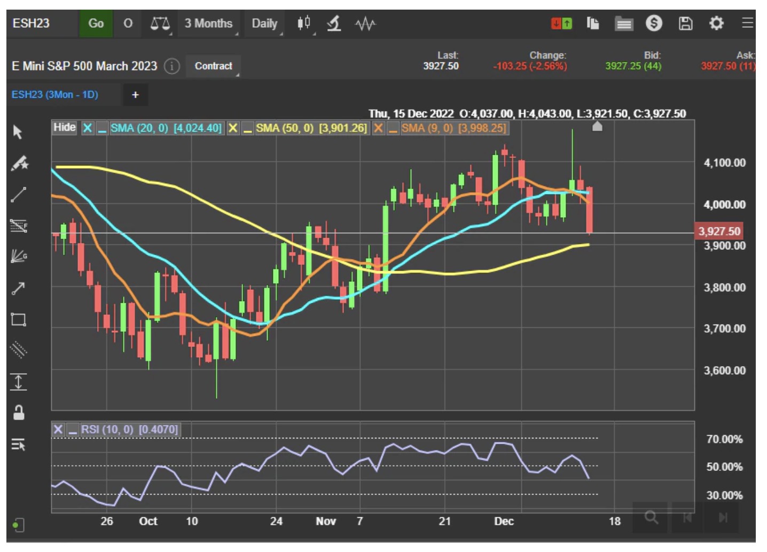Expand the Contract dropdown
The image size is (767, 552).
tap(213, 66)
